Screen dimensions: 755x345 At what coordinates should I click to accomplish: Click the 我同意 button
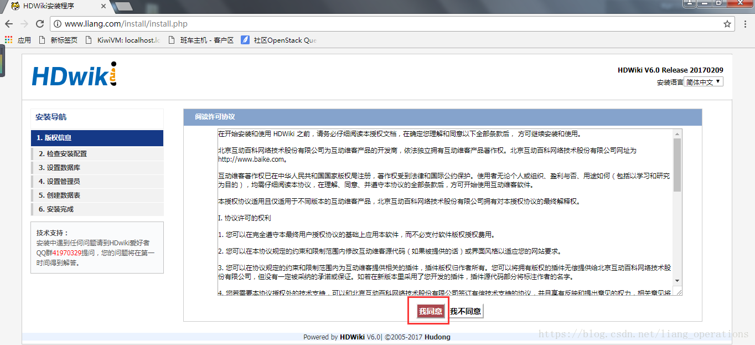430,311
